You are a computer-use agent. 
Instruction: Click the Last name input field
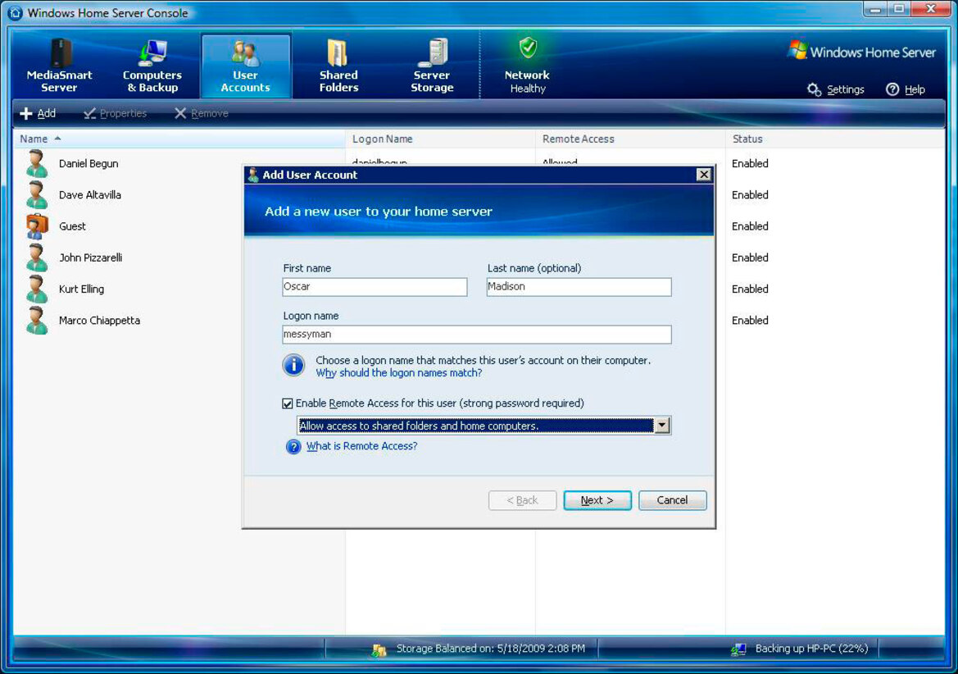click(x=579, y=287)
